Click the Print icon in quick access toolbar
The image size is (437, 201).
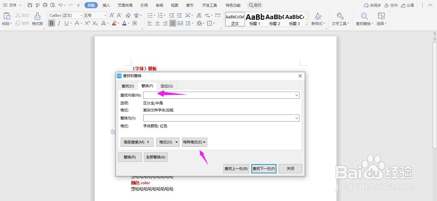(x=45, y=5)
